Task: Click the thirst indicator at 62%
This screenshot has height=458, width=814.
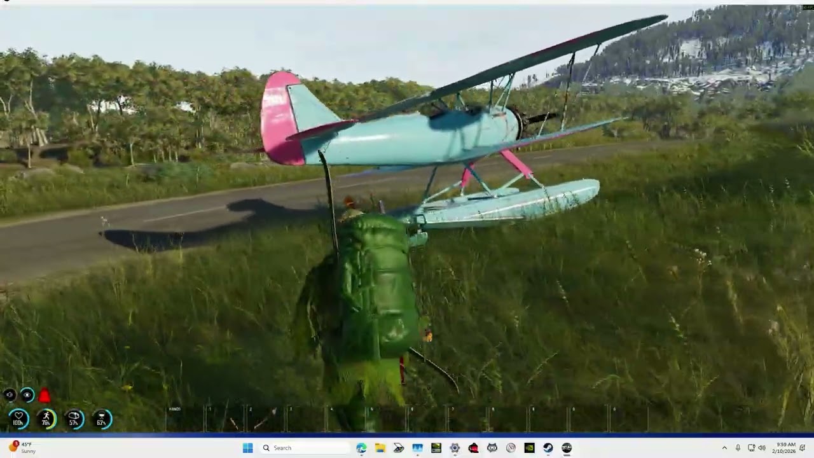Action: [102, 419]
